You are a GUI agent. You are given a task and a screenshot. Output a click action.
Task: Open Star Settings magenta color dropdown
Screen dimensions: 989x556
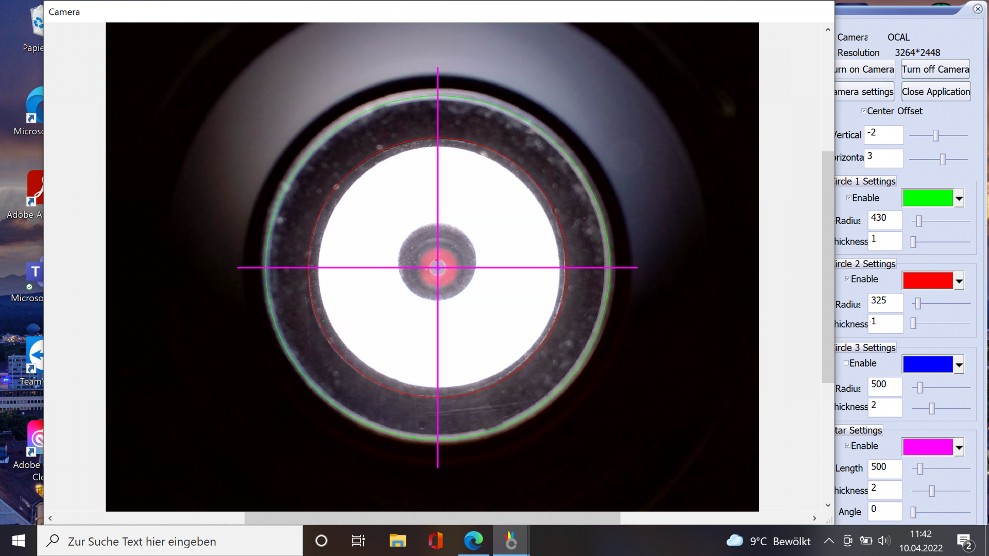pos(959,447)
